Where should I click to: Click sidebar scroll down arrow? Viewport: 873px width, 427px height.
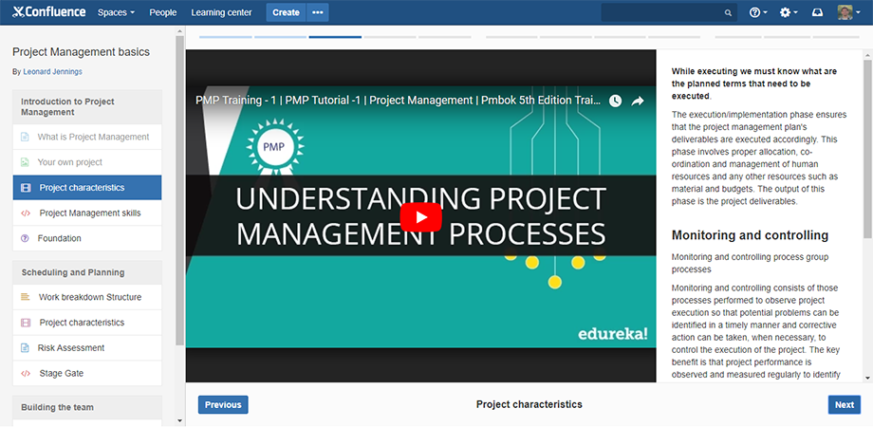(179, 421)
